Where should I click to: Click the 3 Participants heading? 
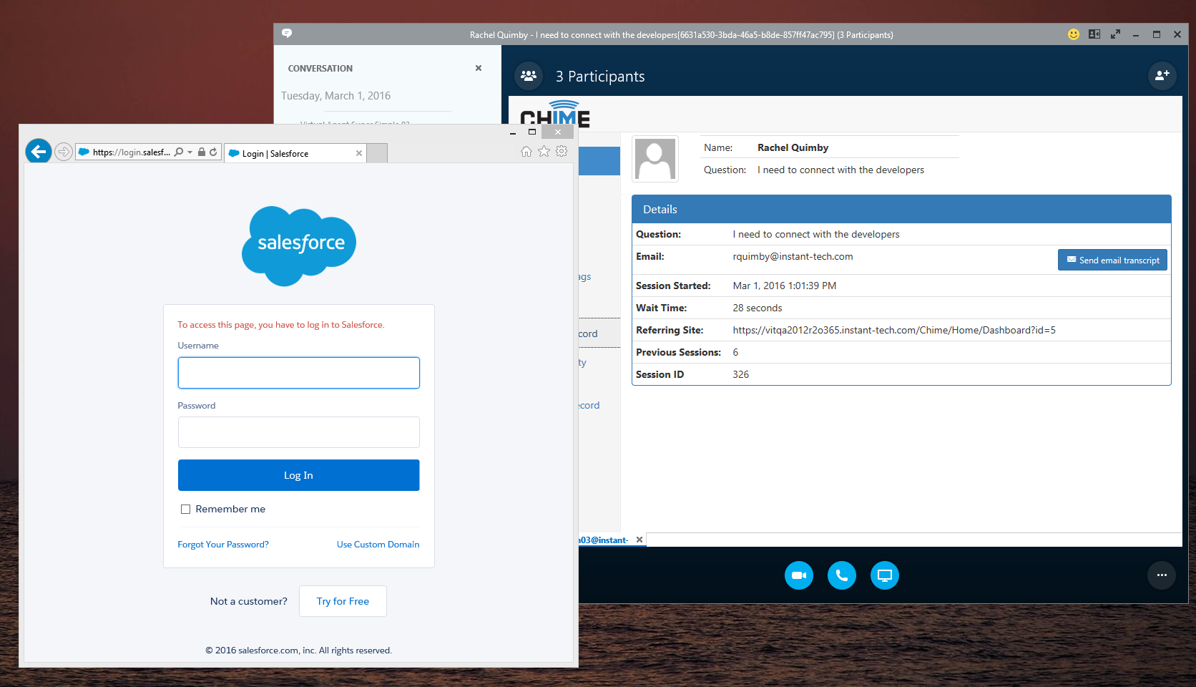pyautogui.click(x=600, y=77)
